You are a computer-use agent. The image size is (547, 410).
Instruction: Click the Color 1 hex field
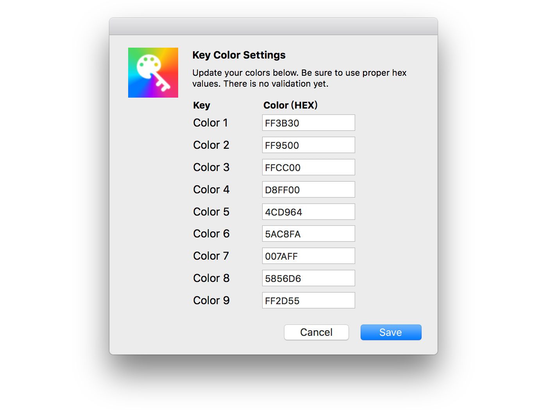pyautogui.click(x=308, y=123)
